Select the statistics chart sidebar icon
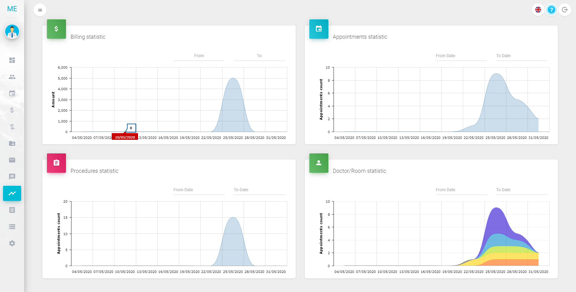576x292 pixels. 12,193
